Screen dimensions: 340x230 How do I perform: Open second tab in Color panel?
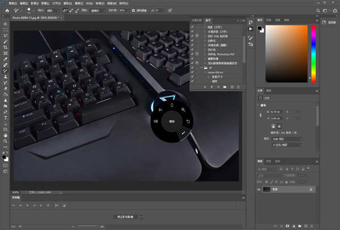point(269,20)
